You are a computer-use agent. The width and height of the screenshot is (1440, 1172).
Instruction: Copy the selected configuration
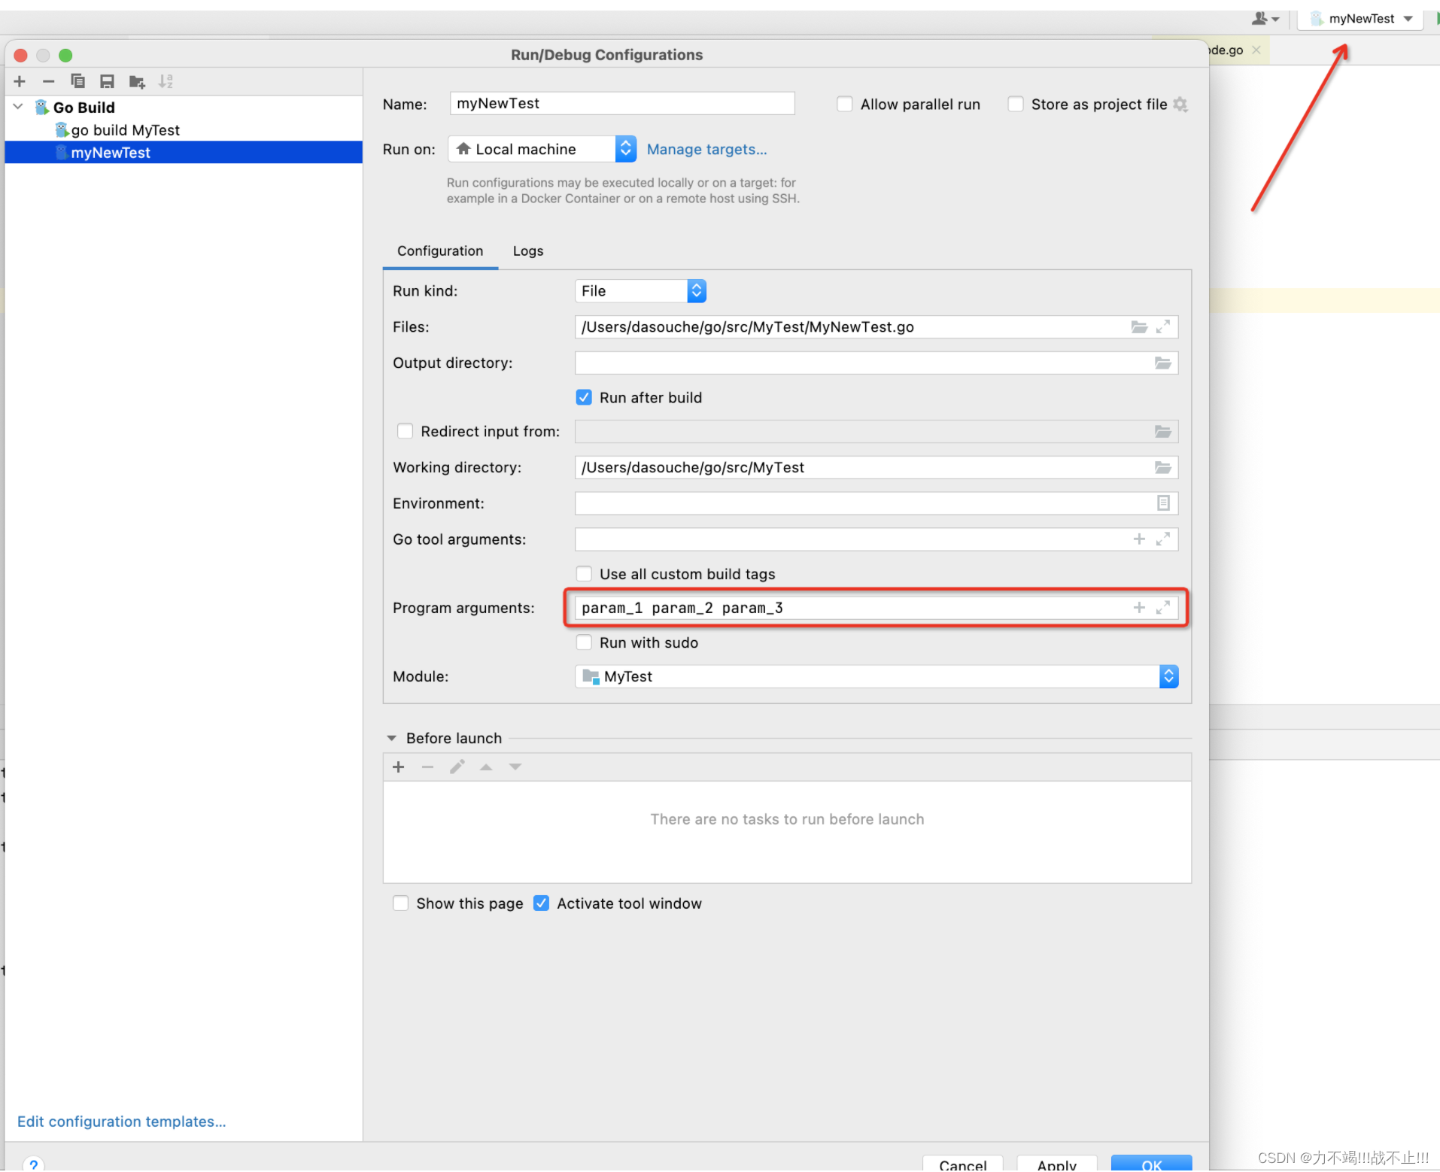(77, 81)
